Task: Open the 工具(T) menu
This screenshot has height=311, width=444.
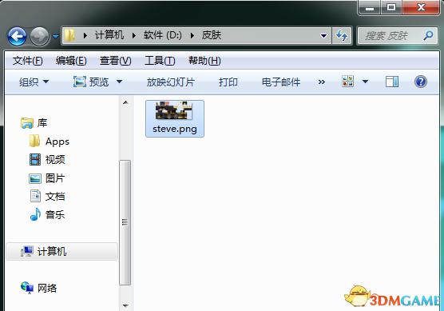Action: click(160, 61)
